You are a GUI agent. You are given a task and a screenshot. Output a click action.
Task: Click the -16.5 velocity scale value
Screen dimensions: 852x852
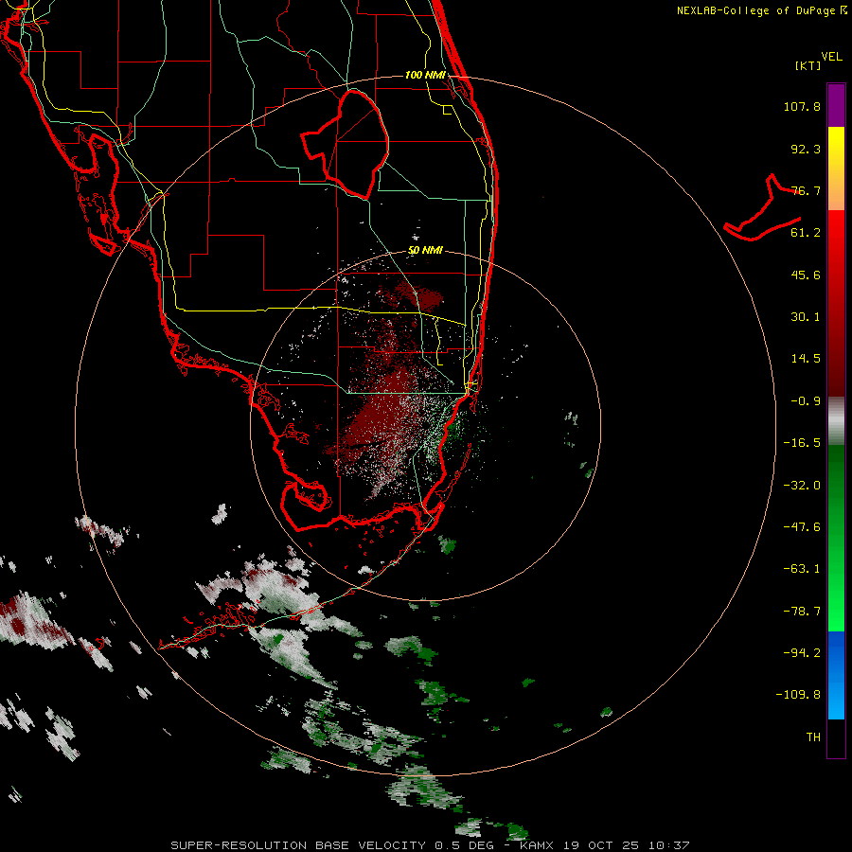tap(802, 443)
